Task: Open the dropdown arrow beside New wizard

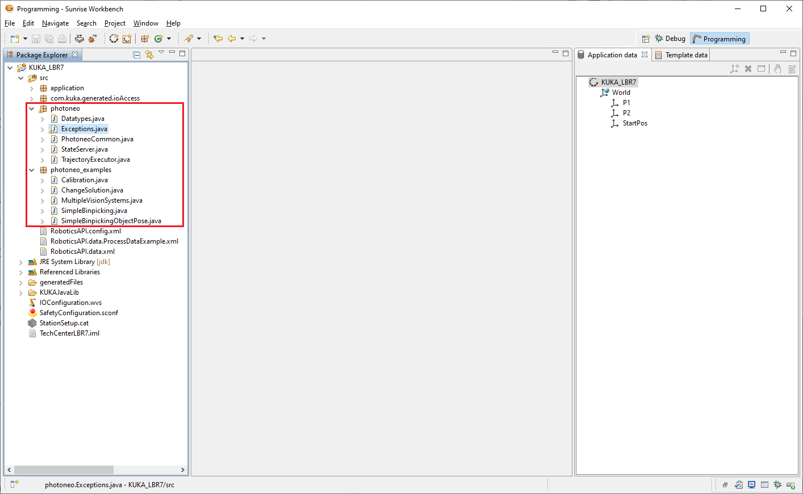Action: (x=25, y=39)
